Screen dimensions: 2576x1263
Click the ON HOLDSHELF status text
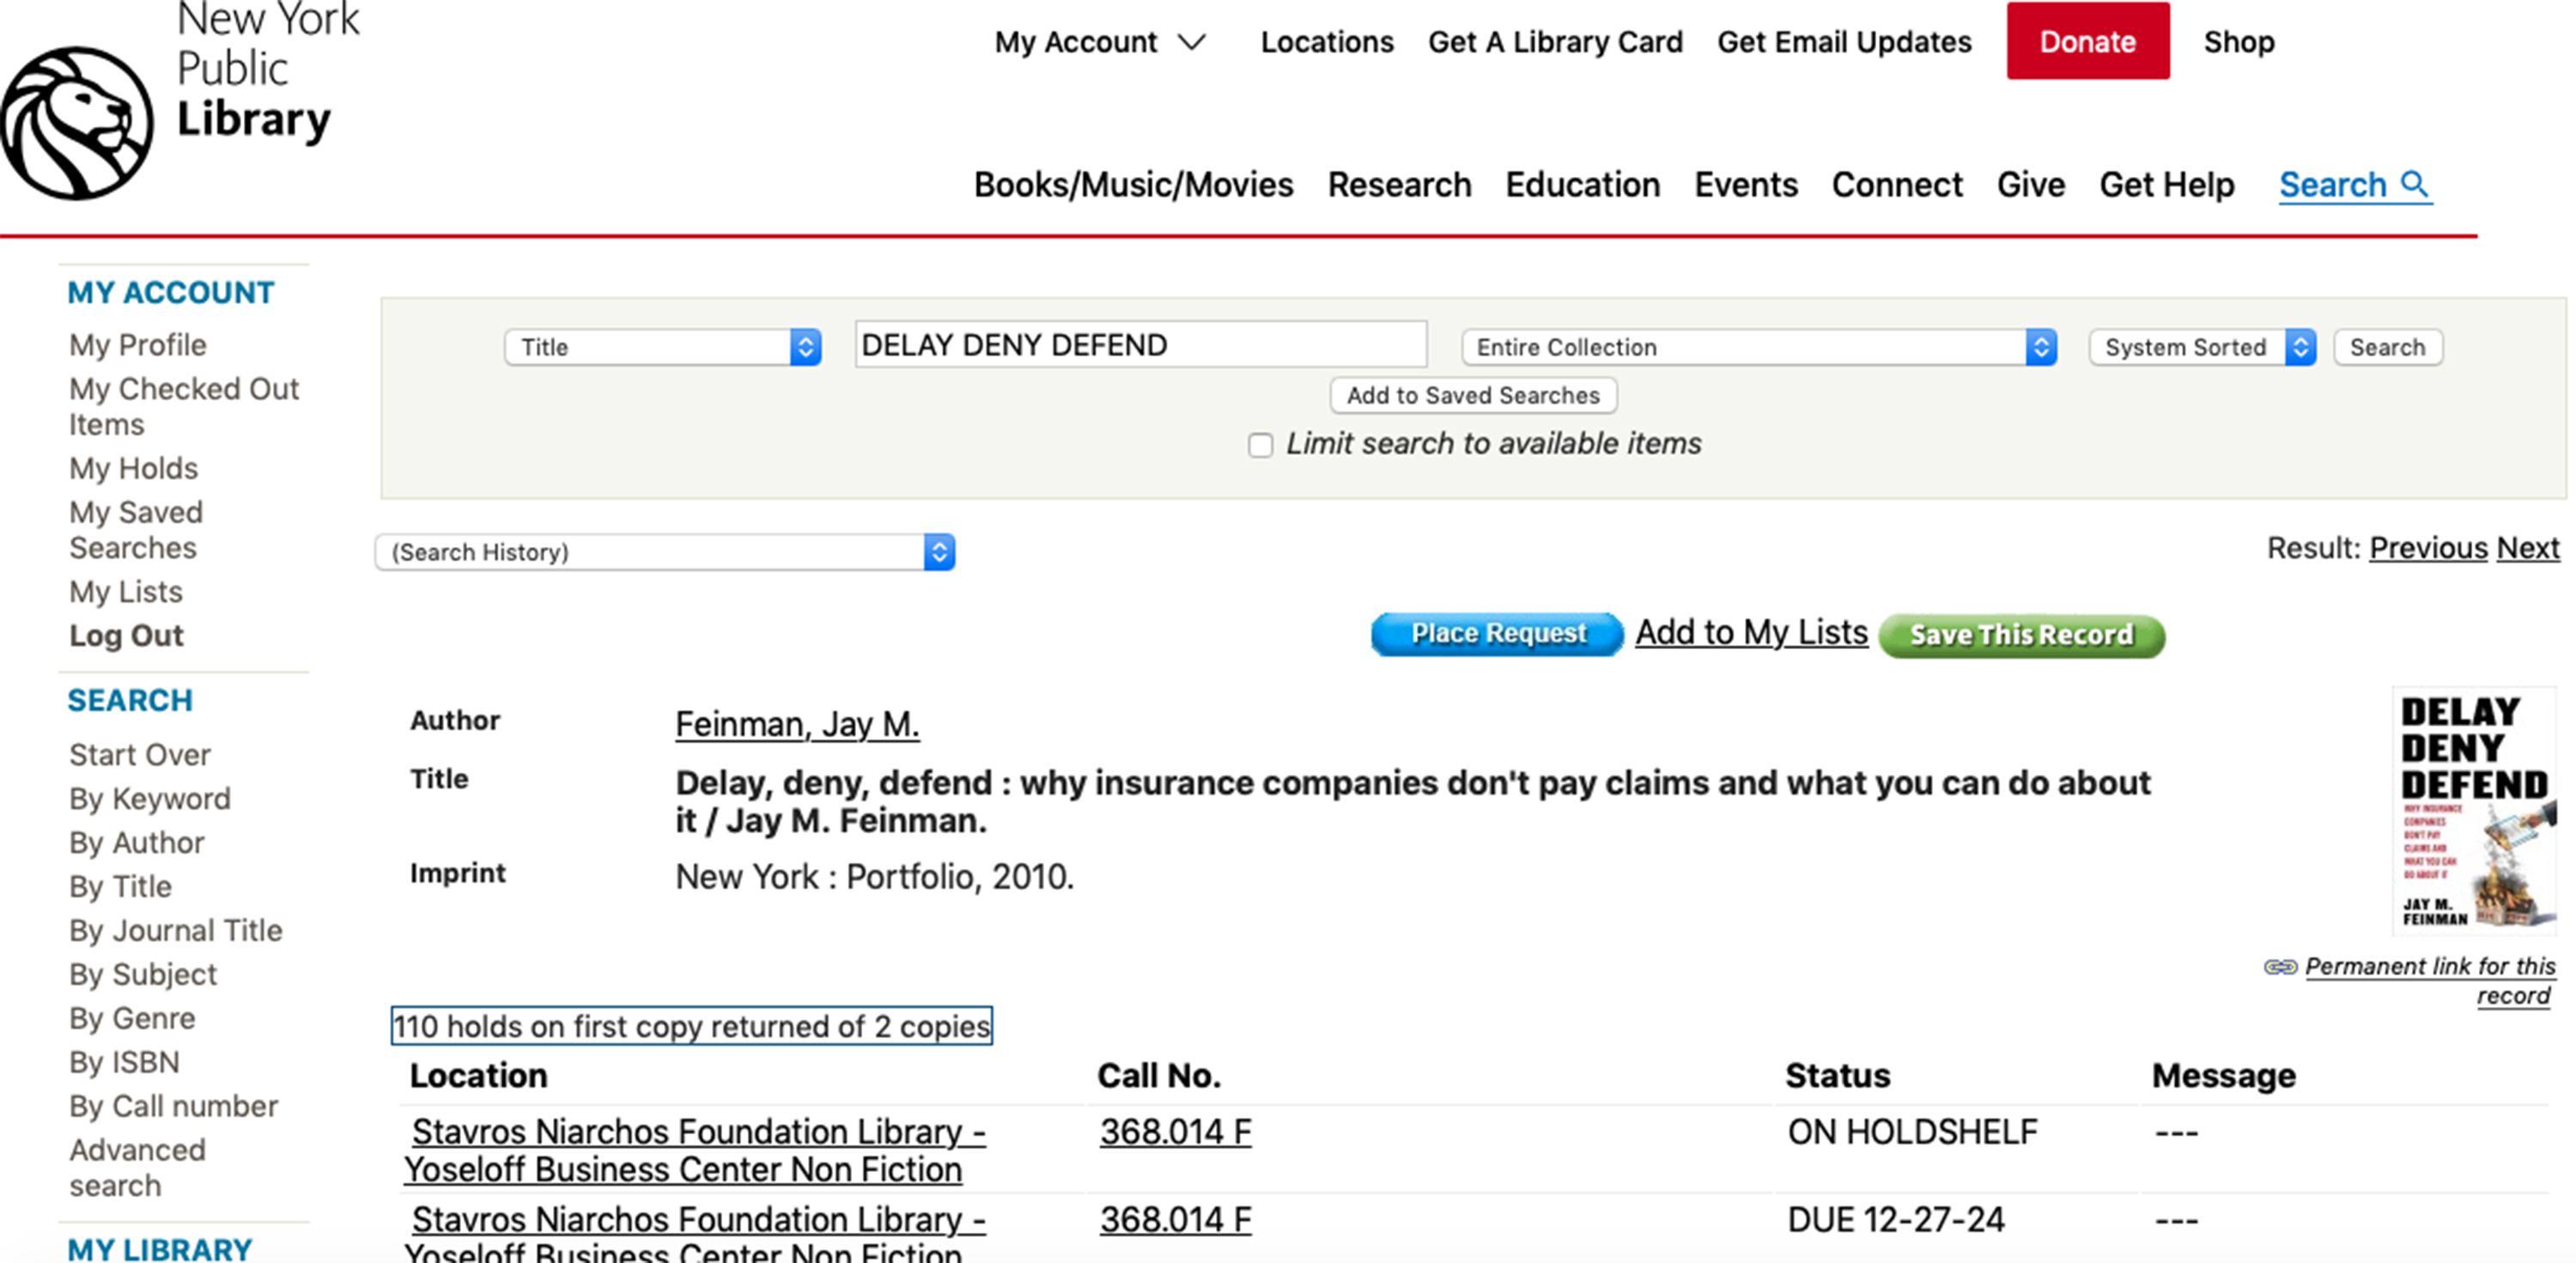(x=1912, y=1132)
